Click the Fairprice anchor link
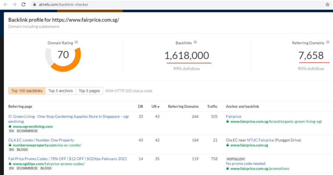Image resolution: width=333 pixels, height=175 pixels. (x=233, y=117)
